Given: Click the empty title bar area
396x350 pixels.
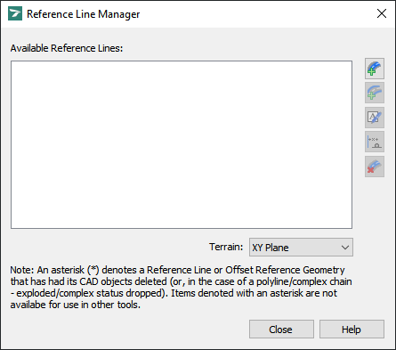Looking at the screenshot, I should click(255, 13).
